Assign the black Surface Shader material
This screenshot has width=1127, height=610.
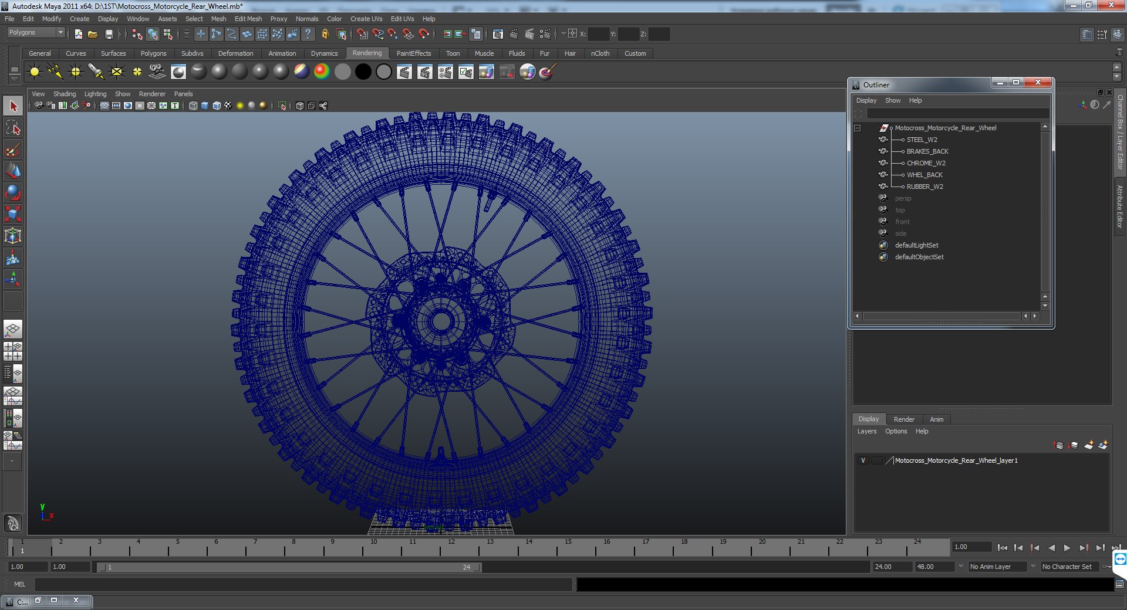coord(363,72)
